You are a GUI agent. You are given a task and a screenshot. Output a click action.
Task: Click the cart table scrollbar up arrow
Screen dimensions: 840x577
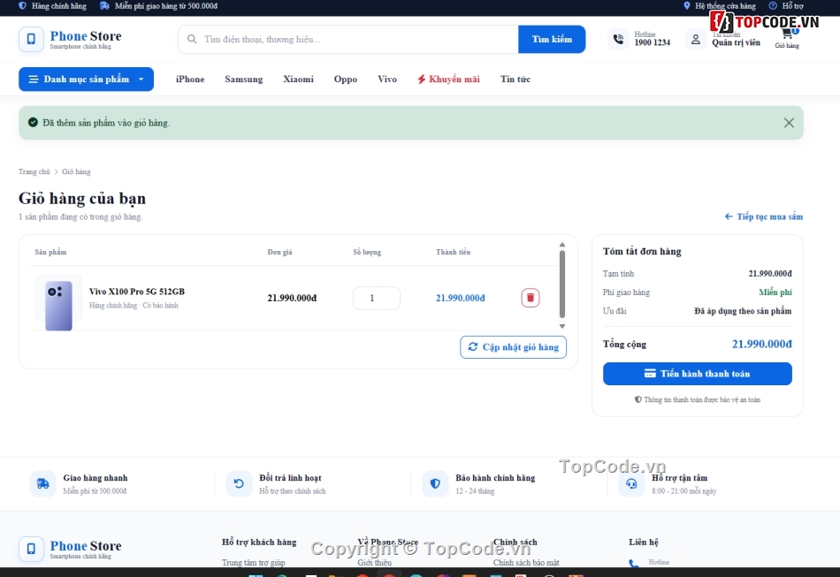pyautogui.click(x=562, y=245)
